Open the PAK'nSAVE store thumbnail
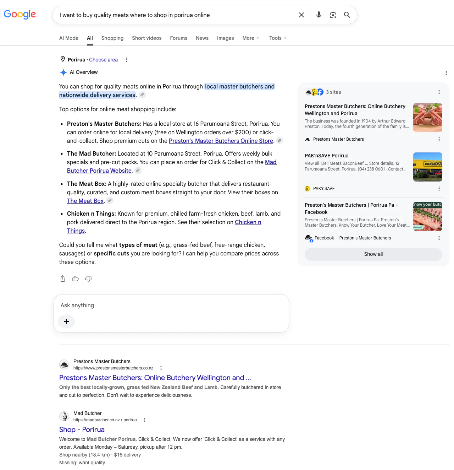 point(428,167)
